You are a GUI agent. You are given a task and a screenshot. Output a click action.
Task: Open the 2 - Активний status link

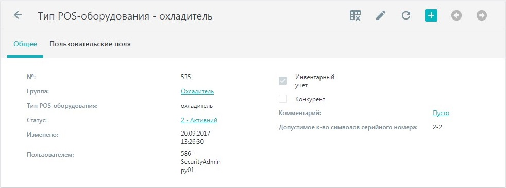point(199,120)
